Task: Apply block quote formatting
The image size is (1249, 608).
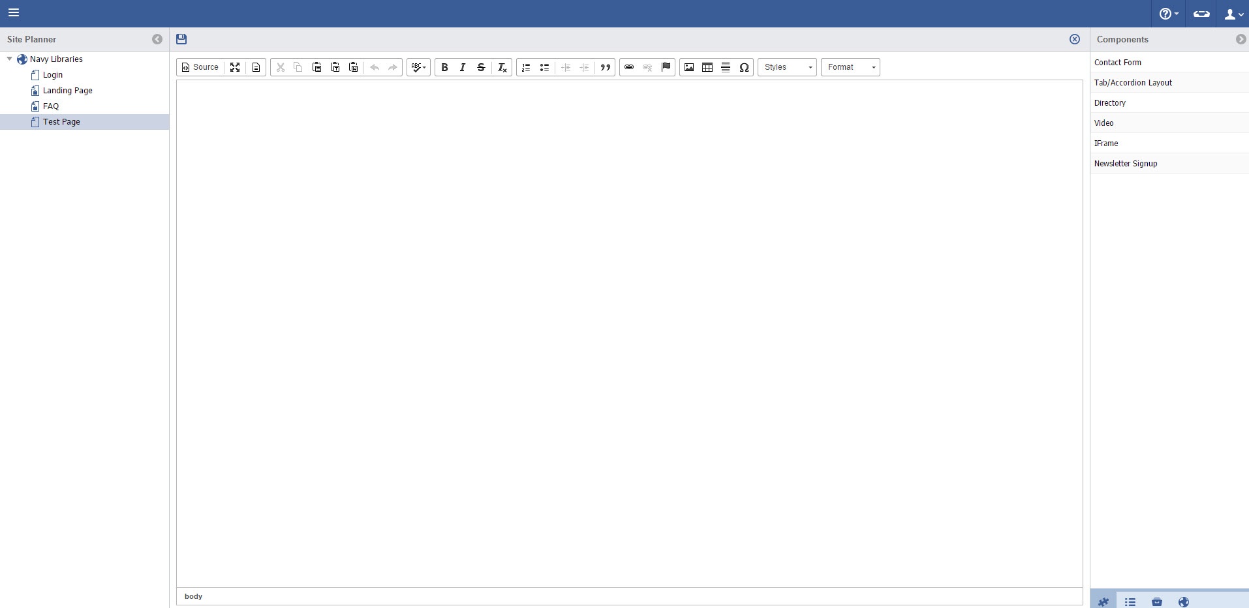Action: pyautogui.click(x=605, y=67)
